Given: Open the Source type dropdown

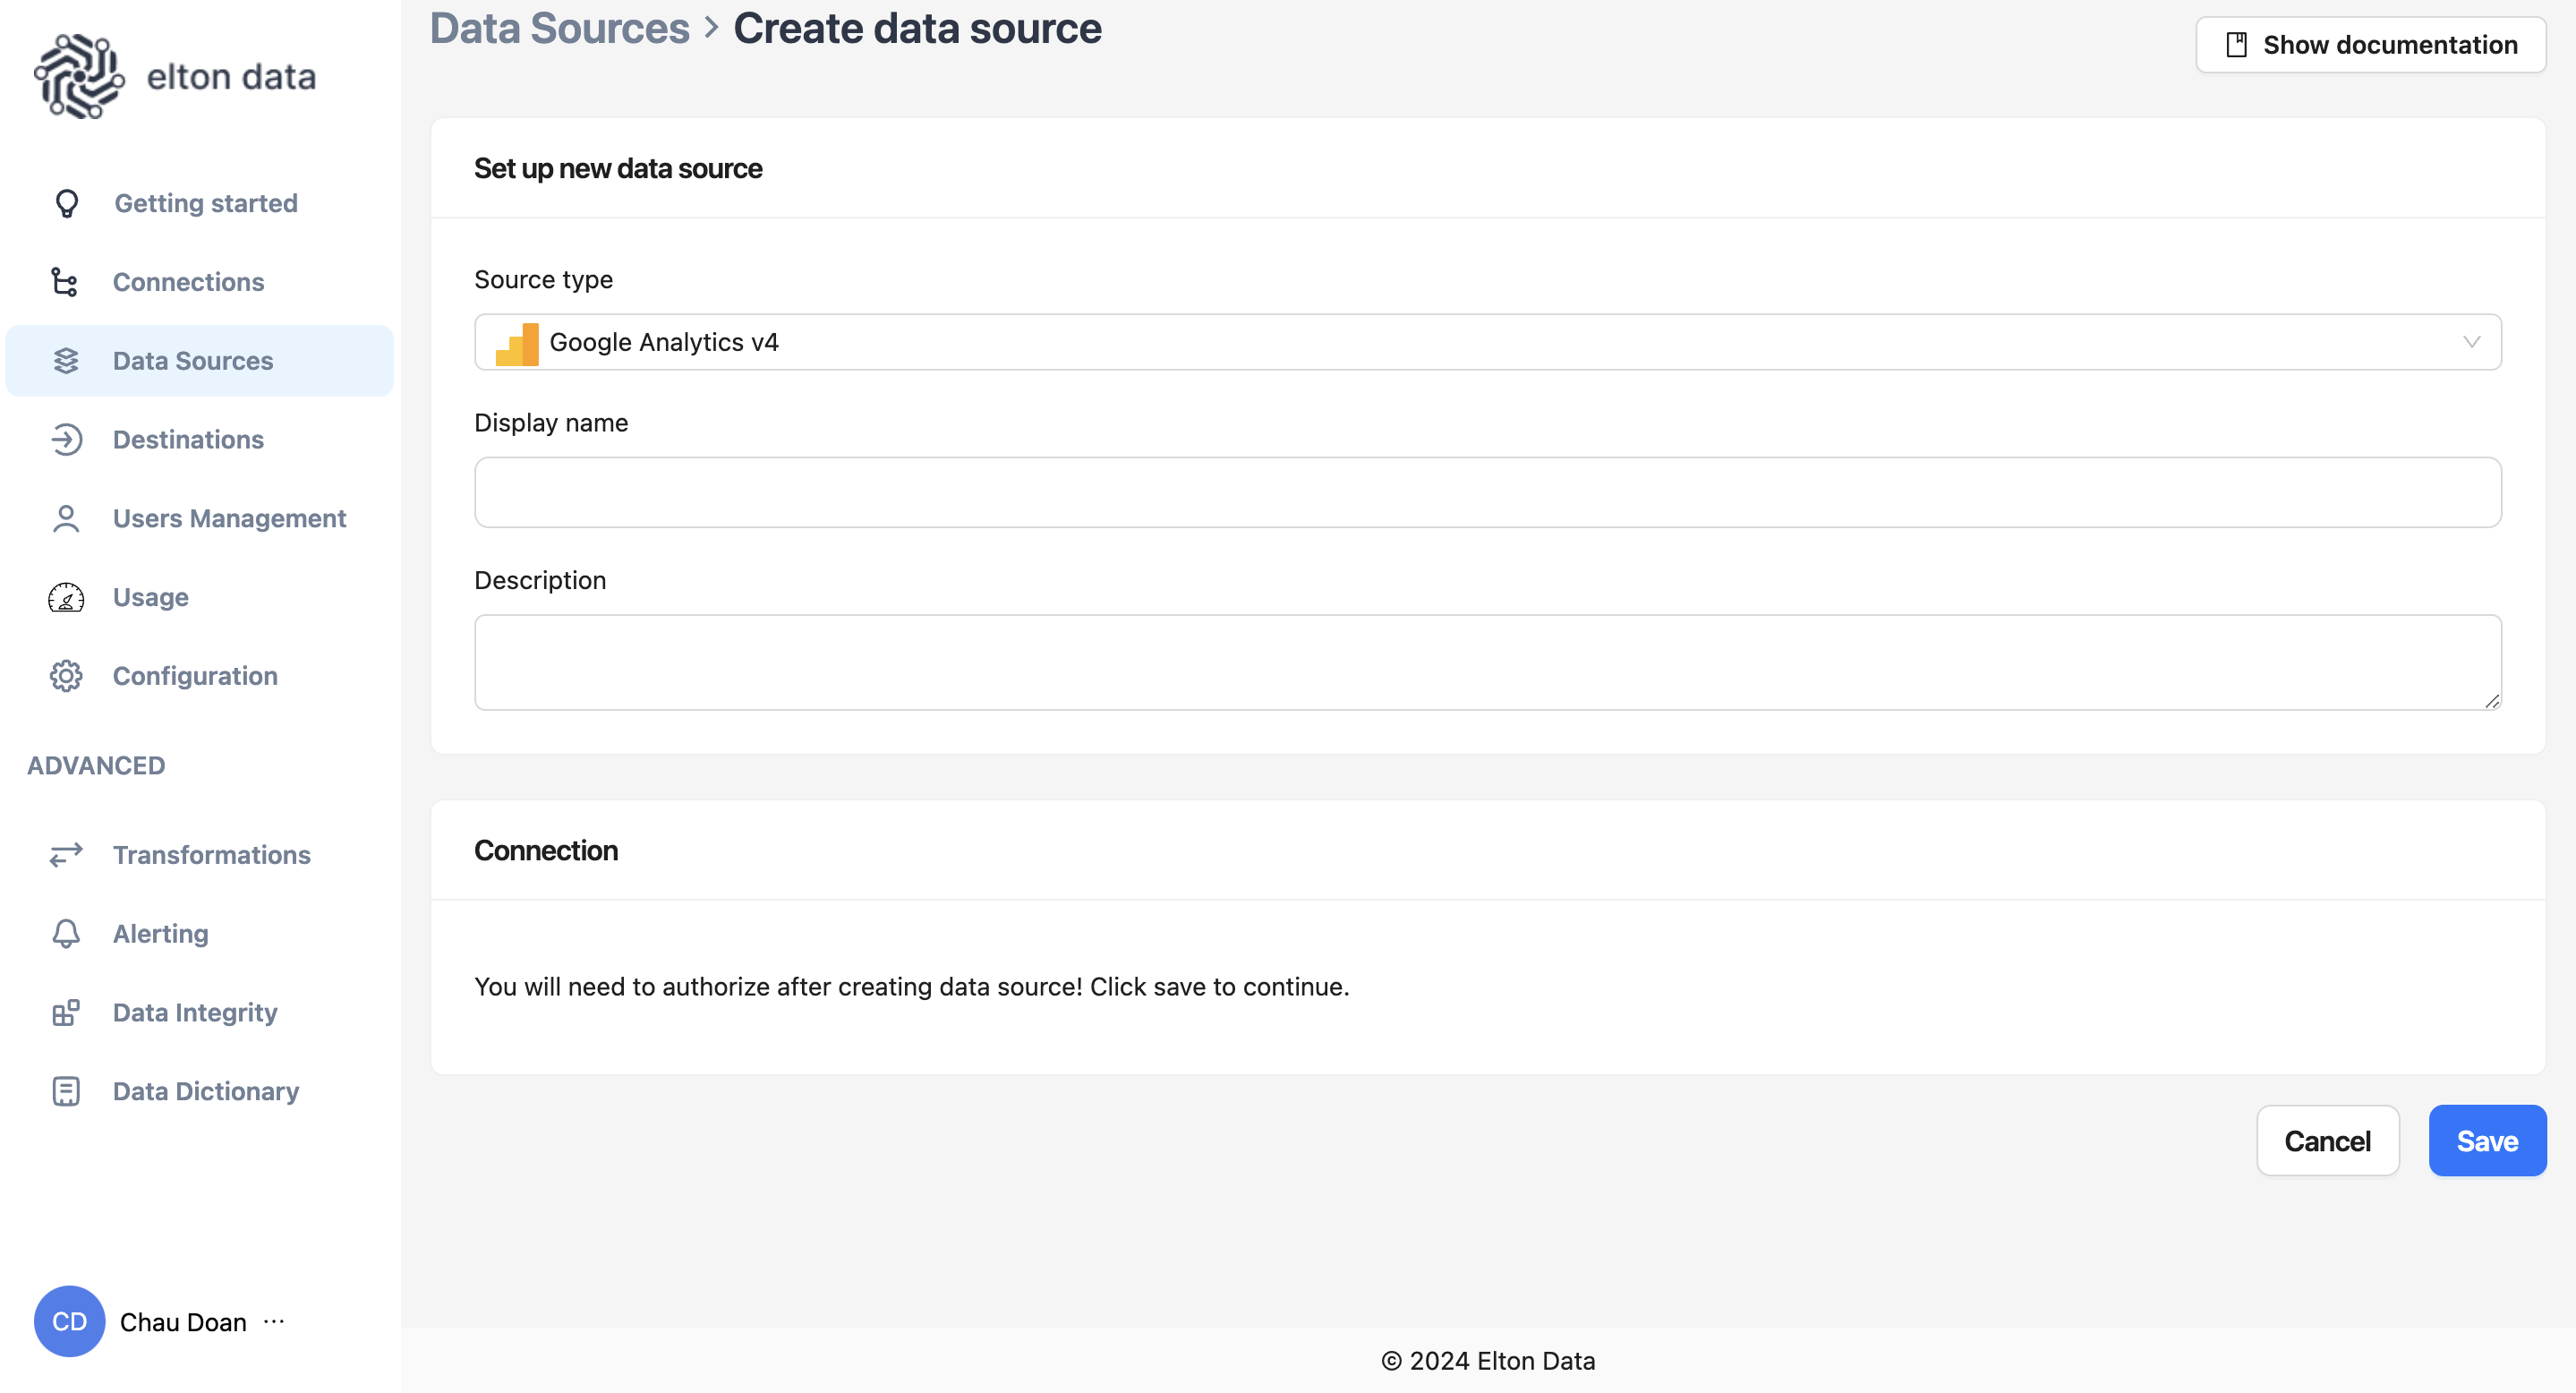Looking at the screenshot, I should pyautogui.click(x=1486, y=342).
